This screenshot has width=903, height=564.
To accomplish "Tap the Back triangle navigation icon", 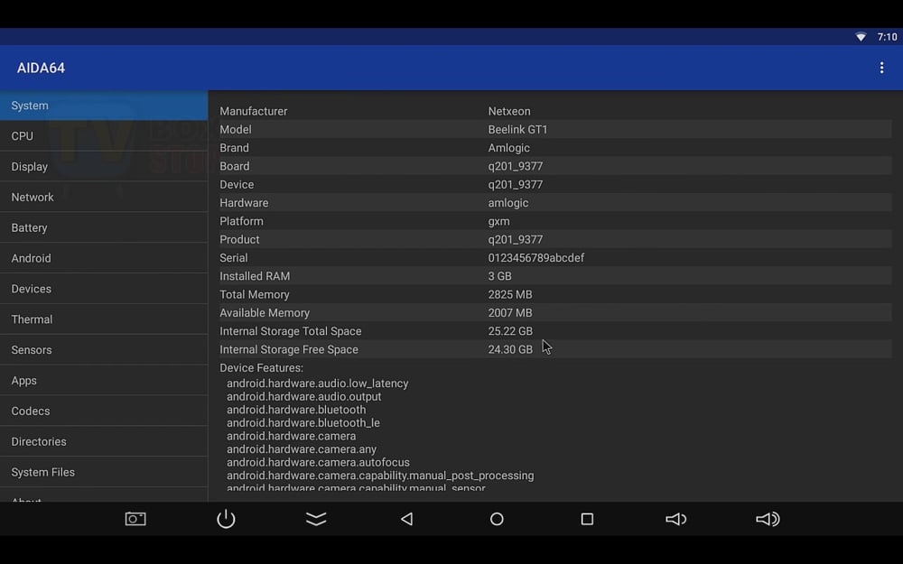I will [406, 519].
